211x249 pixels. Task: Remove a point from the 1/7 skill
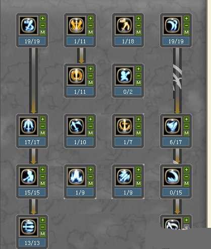click(x=138, y=127)
